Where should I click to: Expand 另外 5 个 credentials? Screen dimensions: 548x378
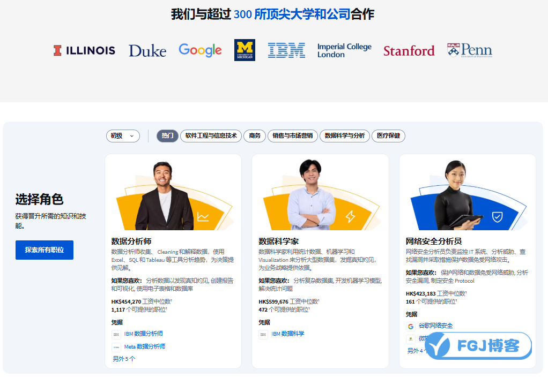coord(124,359)
